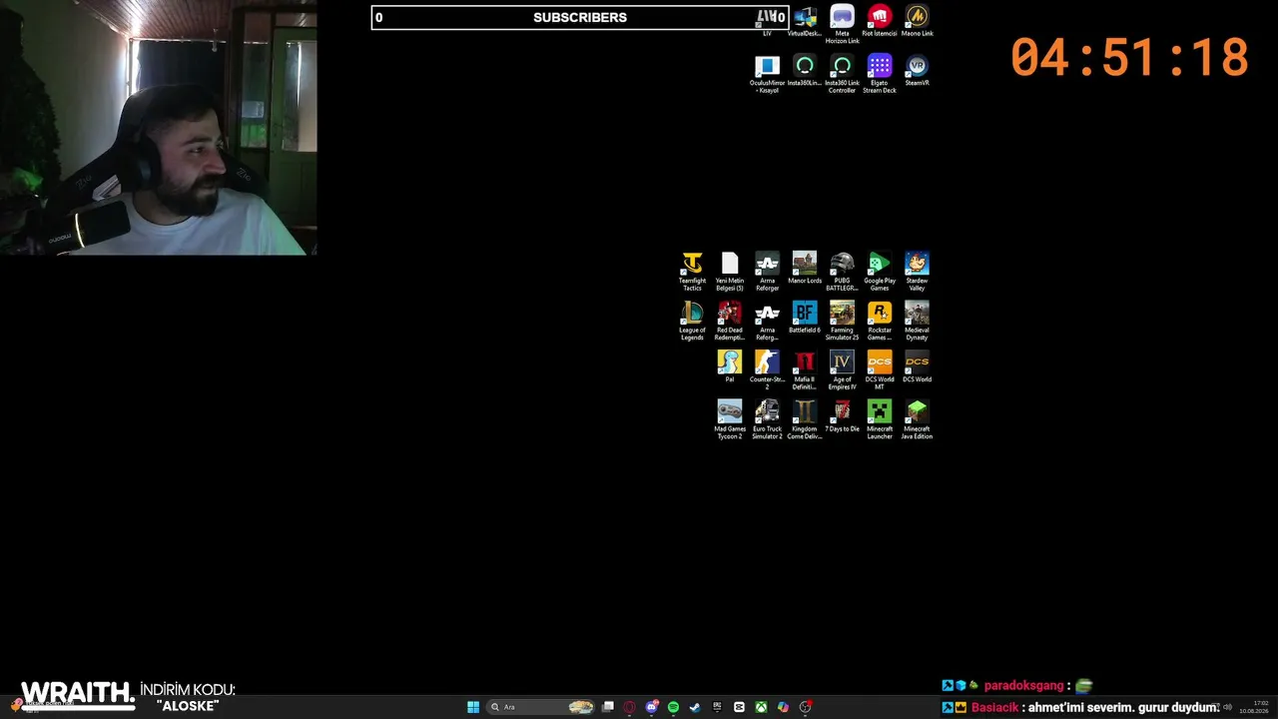
Task: Click the League of Legends shortcut
Action: point(692,321)
